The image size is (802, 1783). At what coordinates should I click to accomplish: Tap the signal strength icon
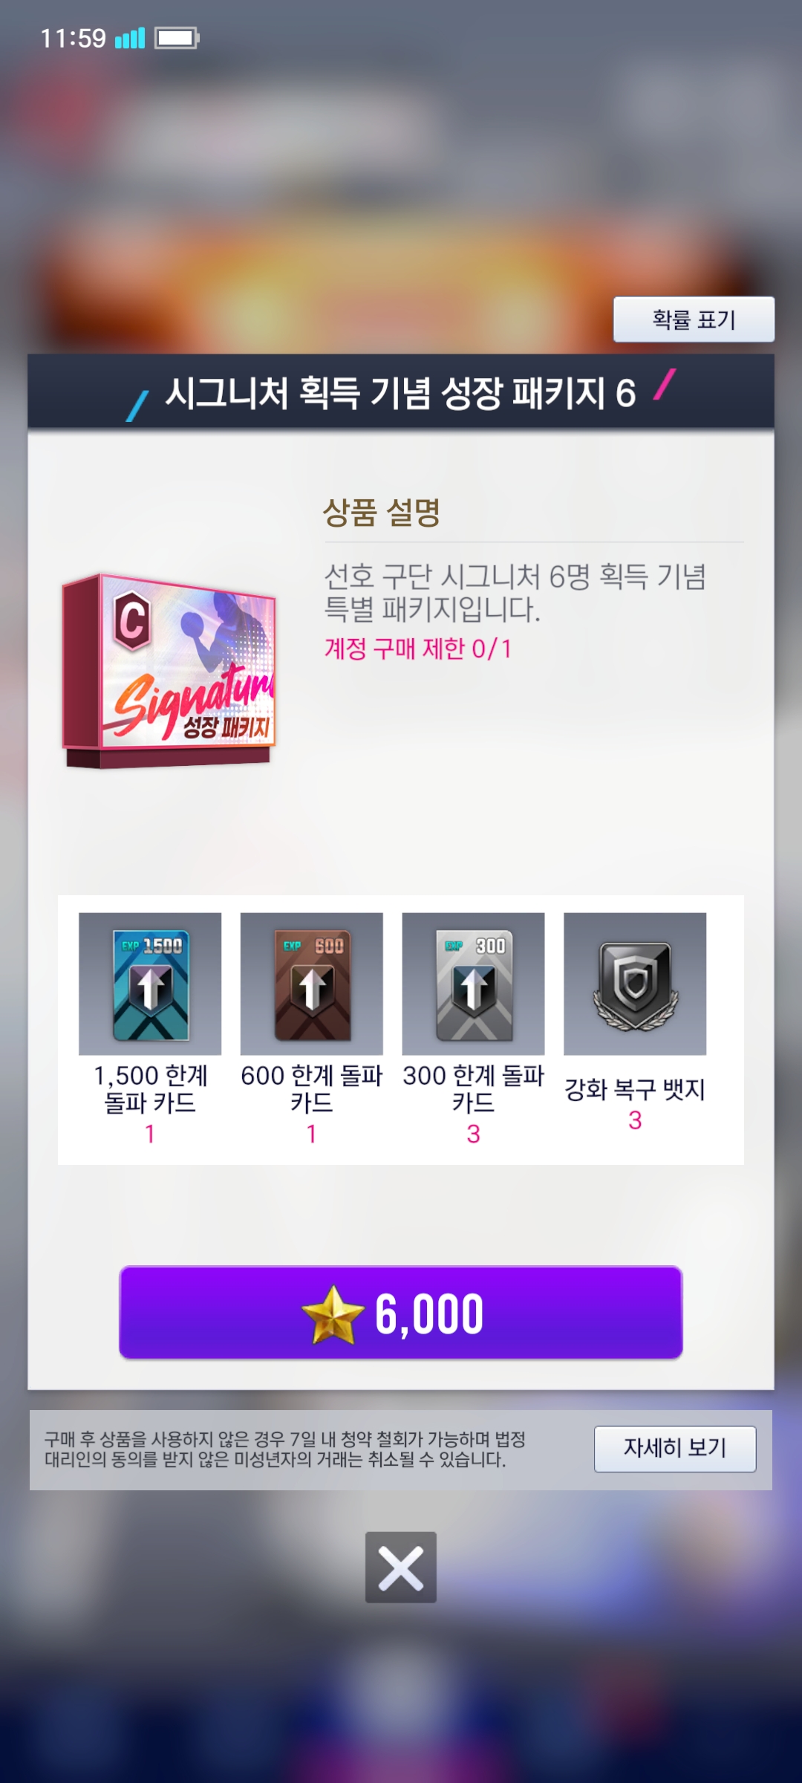(x=130, y=38)
